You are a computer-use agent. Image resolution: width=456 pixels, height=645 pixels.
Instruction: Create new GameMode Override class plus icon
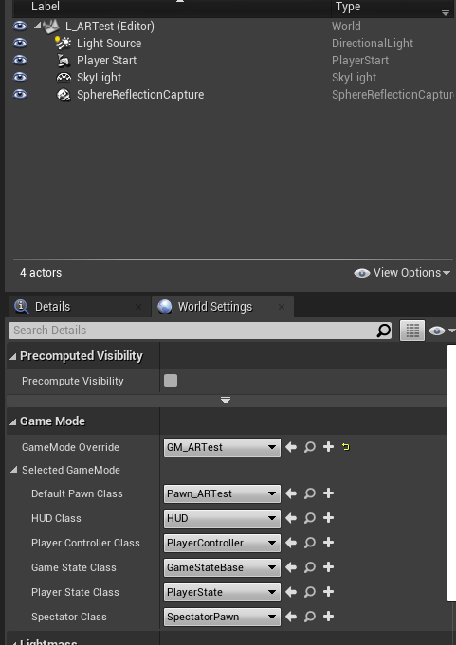(x=328, y=447)
